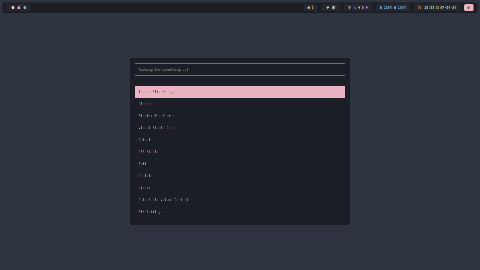Switch to the blue workspace dot

pos(25,8)
